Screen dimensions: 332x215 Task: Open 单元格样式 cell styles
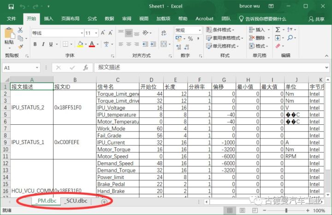(x=222, y=46)
